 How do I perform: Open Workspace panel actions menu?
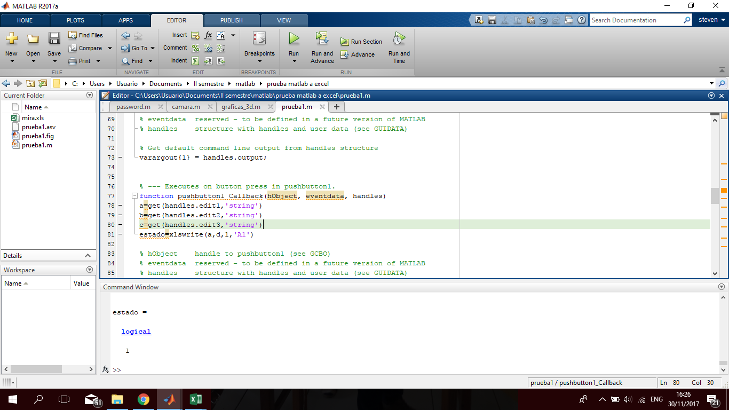(90, 270)
